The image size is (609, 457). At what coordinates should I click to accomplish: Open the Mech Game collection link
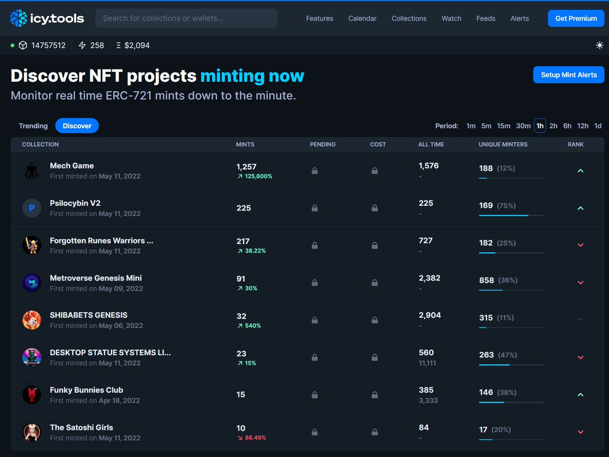click(x=72, y=165)
